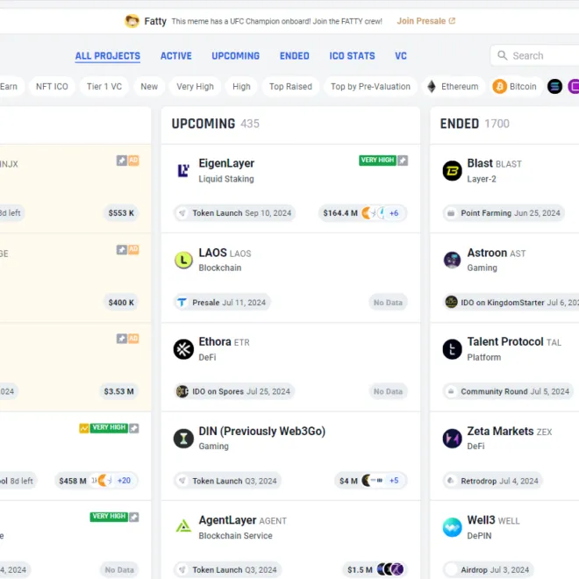This screenshot has height=579, width=579.
Task: Apply the Top Raised filter
Action: pyautogui.click(x=290, y=86)
